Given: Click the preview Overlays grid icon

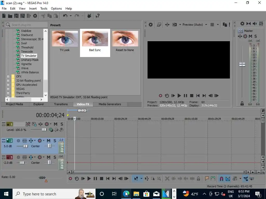Looking at the screenshot, I should (212, 25).
